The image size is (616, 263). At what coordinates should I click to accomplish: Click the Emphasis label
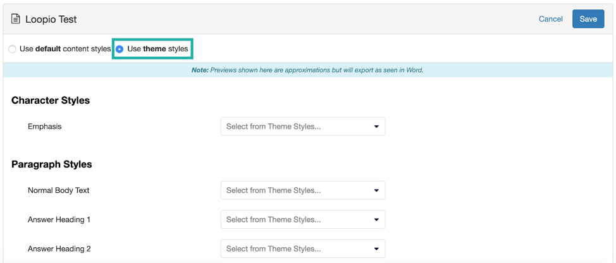click(x=44, y=126)
